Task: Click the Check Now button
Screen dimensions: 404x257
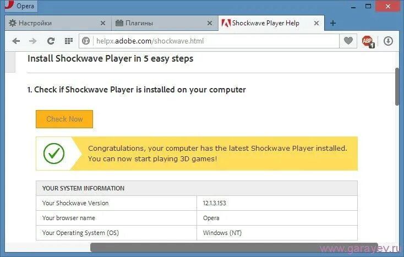Action: click(64, 119)
